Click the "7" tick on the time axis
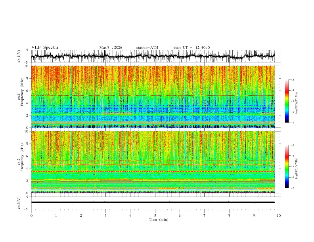314x242 pixels. click(x=205, y=216)
